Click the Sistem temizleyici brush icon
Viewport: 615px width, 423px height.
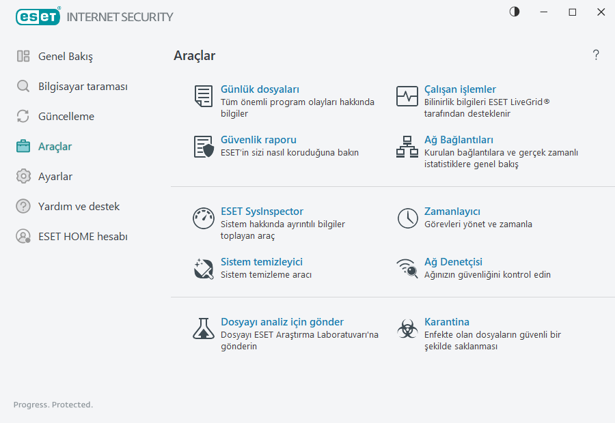coord(203,269)
